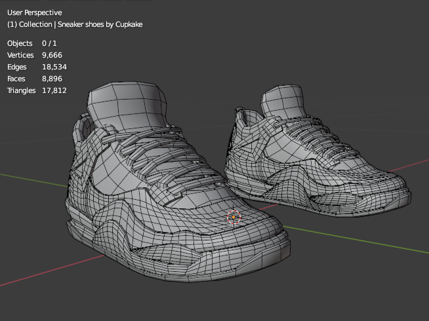
Task: Click the 3D cursor on the left shoe
Action: point(234,217)
